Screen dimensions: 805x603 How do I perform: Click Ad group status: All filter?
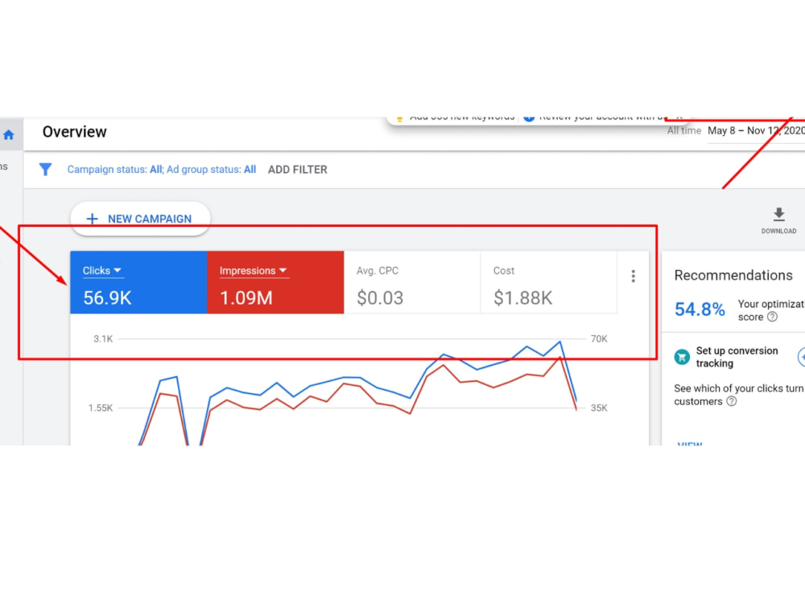[x=211, y=170]
